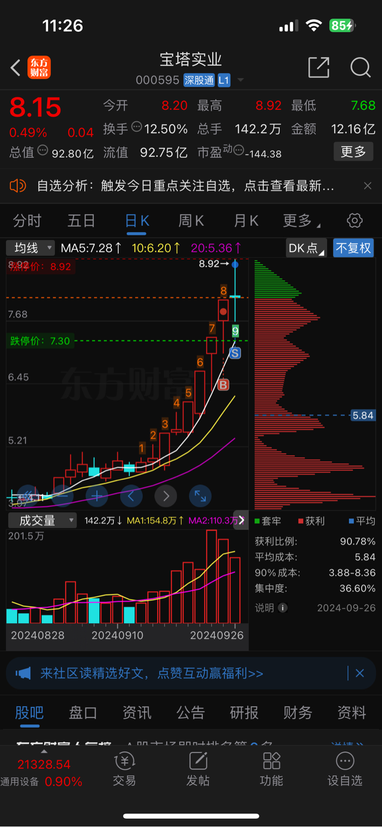The width and height of the screenshot is (382, 827).
Task: Select the 周K tab
Action: click(x=191, y=220)
